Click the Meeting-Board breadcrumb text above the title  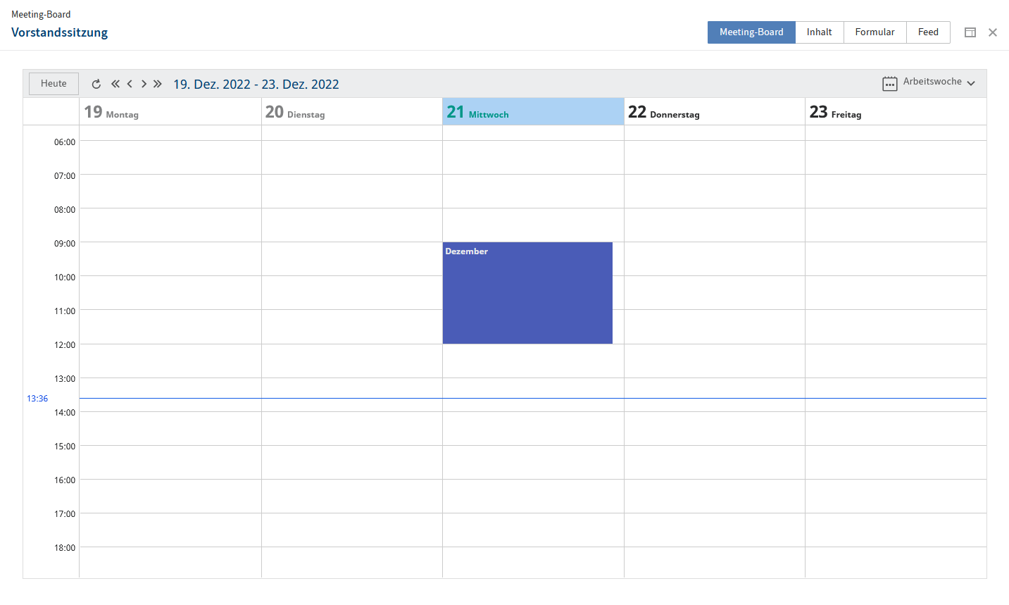41,14
